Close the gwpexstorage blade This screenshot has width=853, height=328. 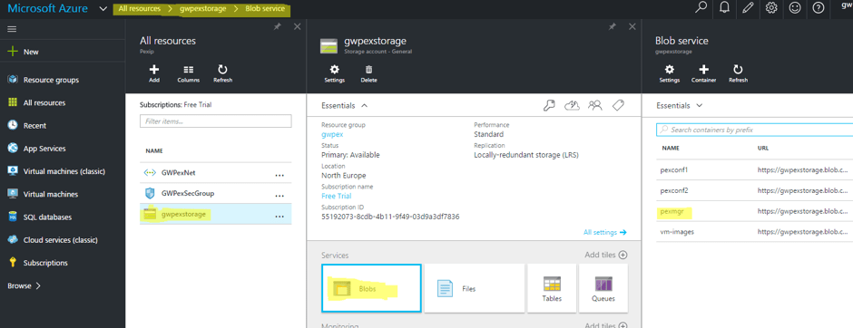pyautogui.click(x=632, y=26)
